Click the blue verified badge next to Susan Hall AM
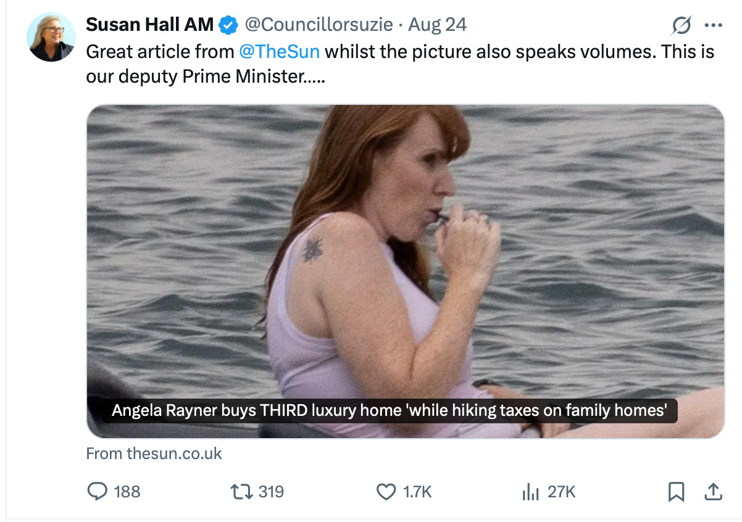The width and height of the screenshot is (742, 522). (228, 24)
